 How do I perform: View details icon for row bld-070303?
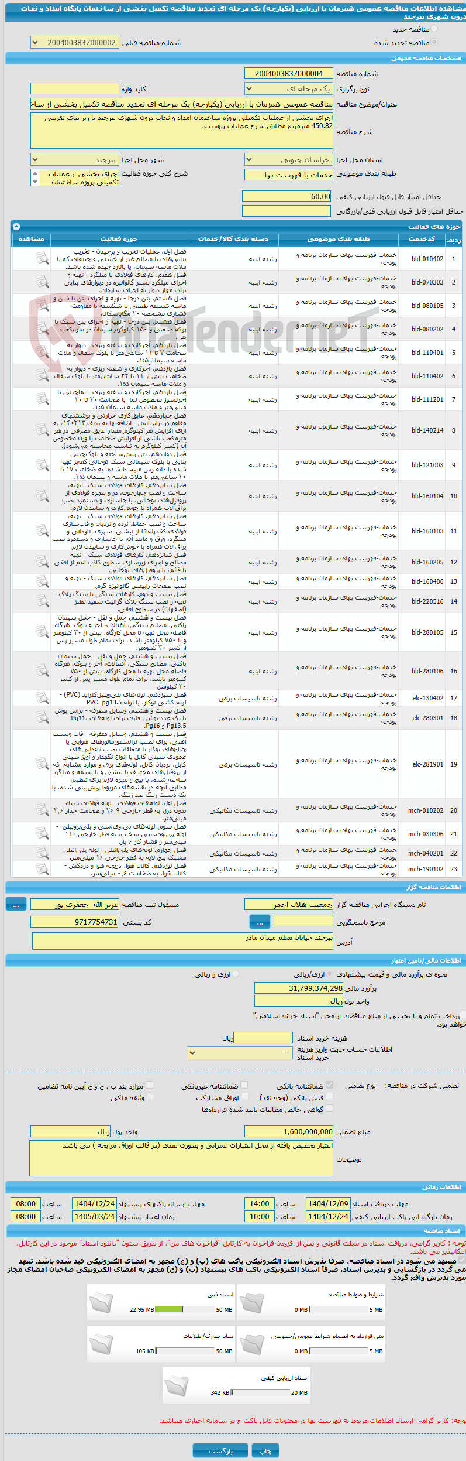pos(42,282)
